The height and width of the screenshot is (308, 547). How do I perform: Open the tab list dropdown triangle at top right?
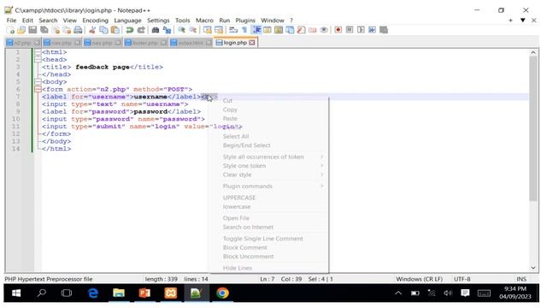(x=522, y=21)
